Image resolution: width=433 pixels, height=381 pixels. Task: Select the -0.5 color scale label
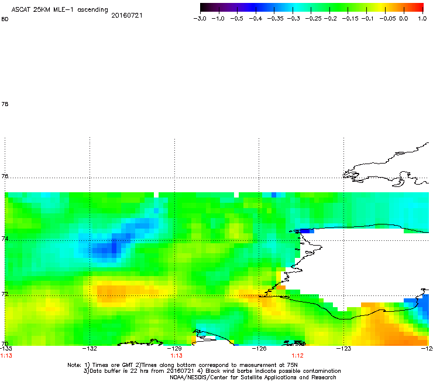point(236,19)
